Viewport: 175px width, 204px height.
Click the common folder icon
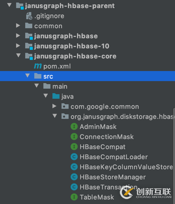(x=29, y=26)
